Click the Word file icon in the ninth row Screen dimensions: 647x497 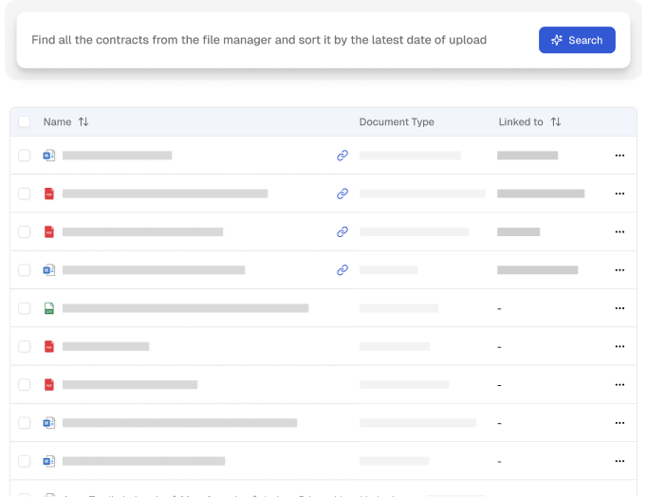tap(49, 461)
